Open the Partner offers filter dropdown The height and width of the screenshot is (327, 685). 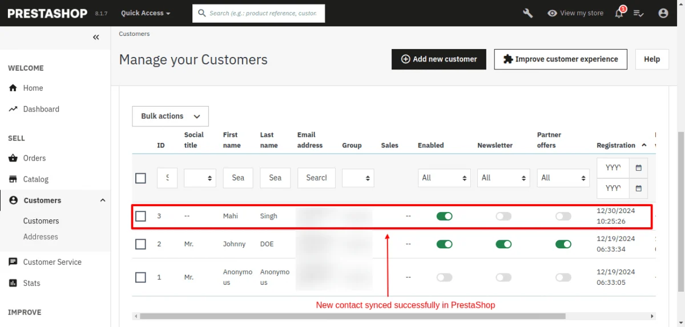[563, 178]
